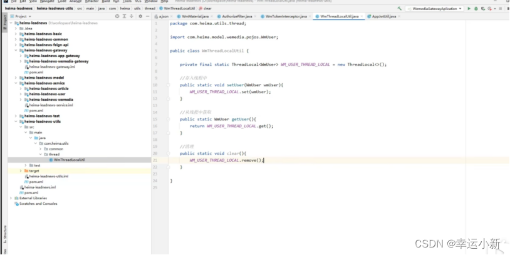
Task: Run WemediaGatewayAplication with the green play icon
Action: tap(469, 9)
